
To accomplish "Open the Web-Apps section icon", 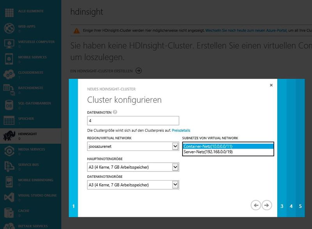I will click(x=9, y=28).
